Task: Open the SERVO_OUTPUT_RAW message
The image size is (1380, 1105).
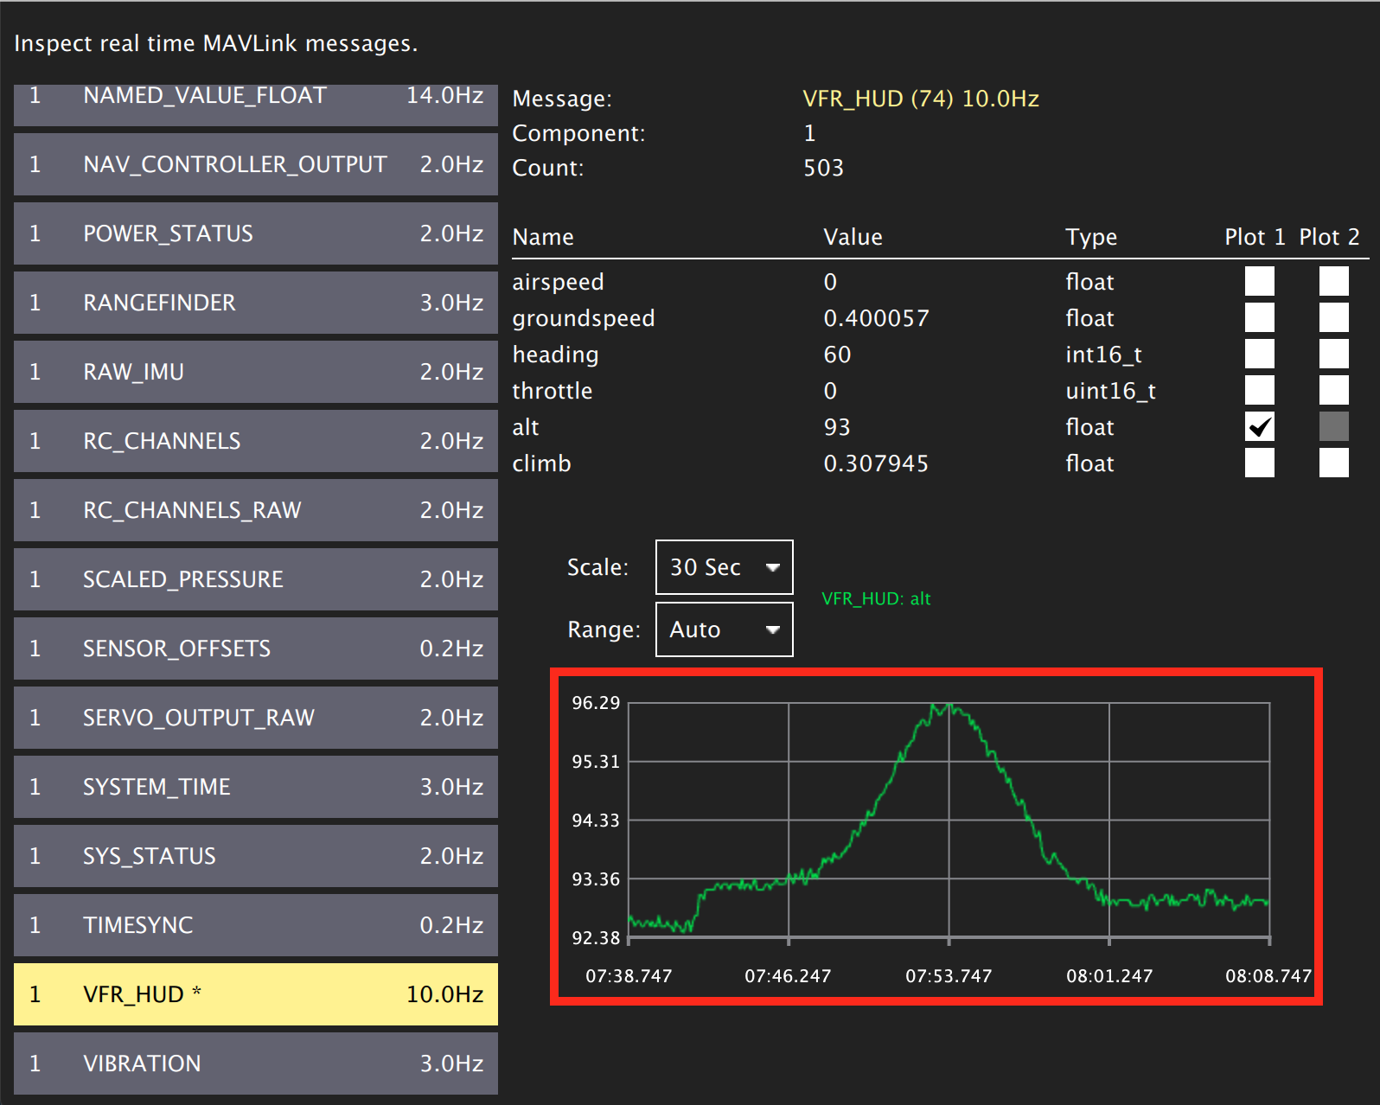Action: pyautogui.click(x=256, y=718)
